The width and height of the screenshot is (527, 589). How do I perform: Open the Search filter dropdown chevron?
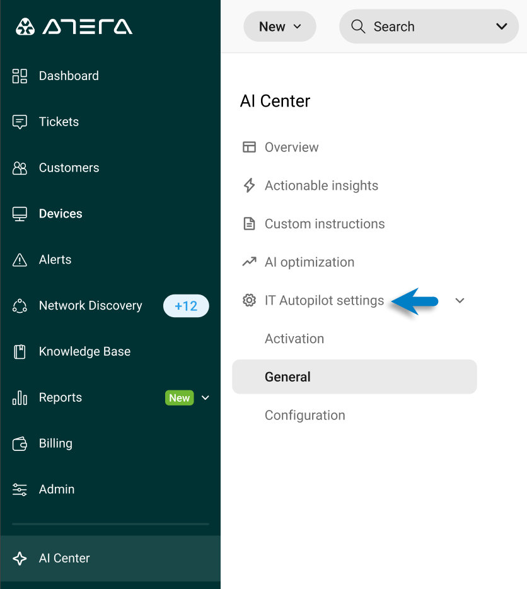pyautogui.click(x=502, y=26)
